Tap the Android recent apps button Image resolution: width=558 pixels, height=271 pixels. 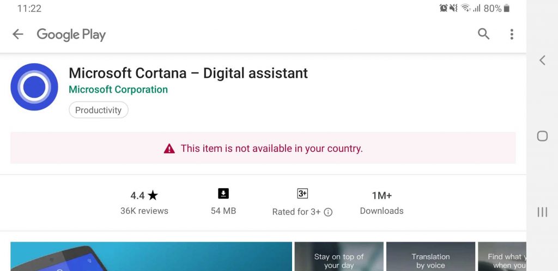(x=542, y=212)
